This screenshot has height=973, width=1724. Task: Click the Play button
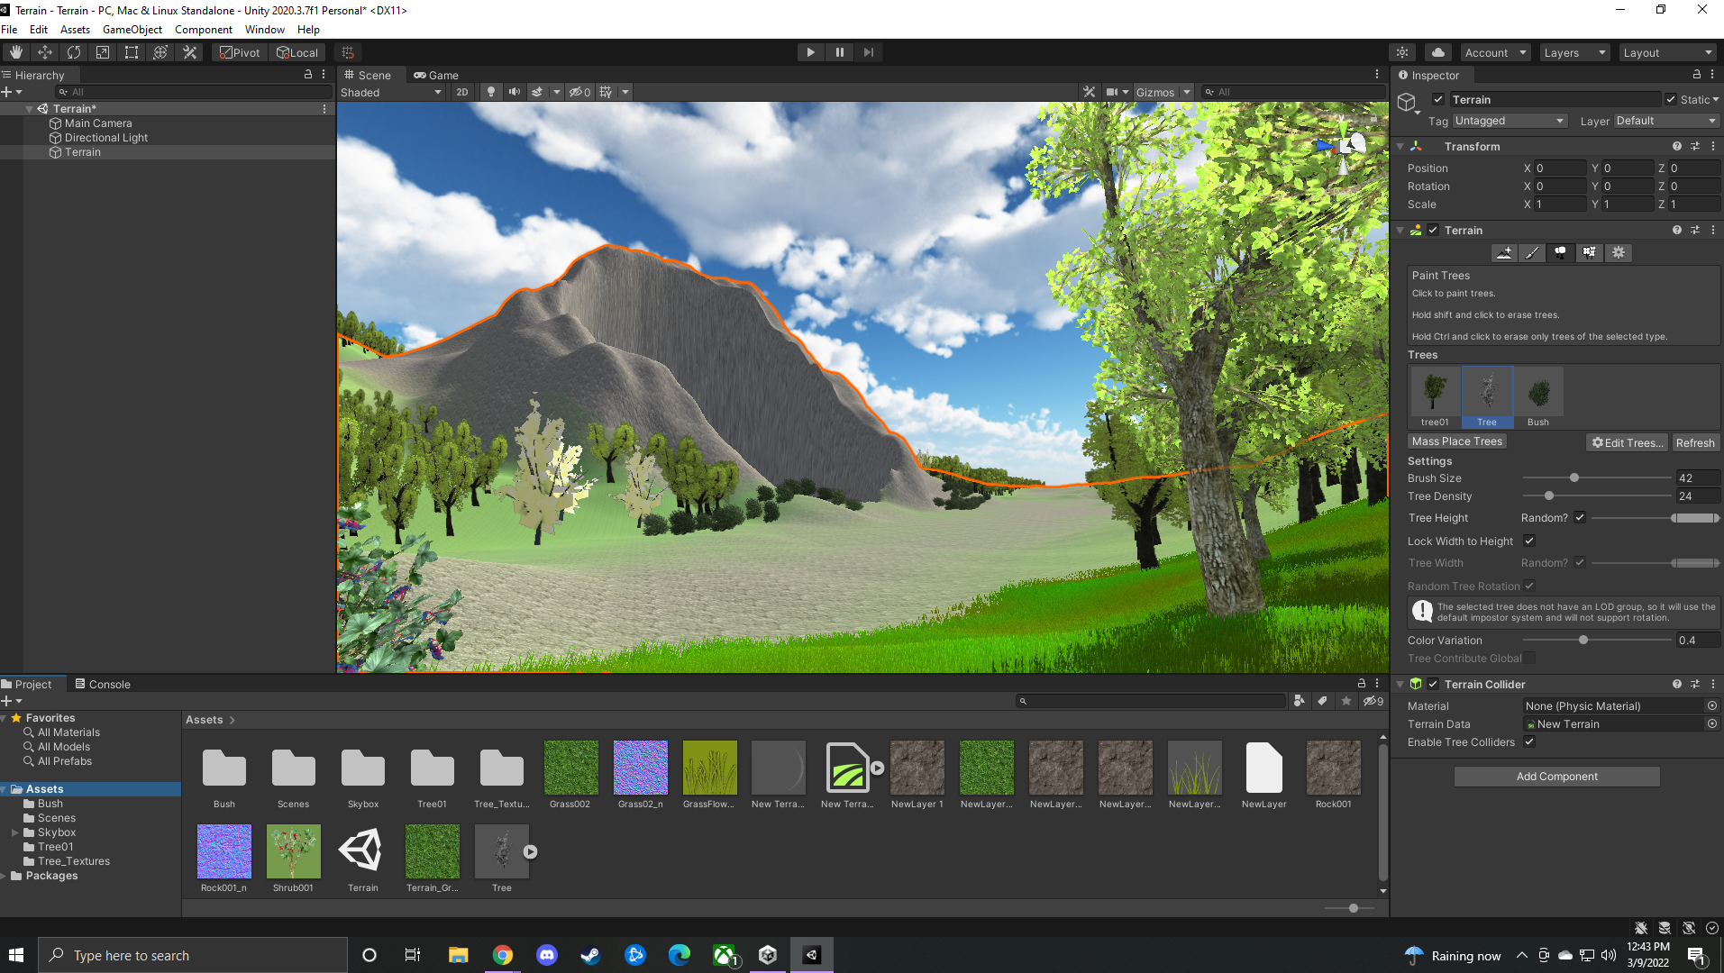[x=811, y=52]
